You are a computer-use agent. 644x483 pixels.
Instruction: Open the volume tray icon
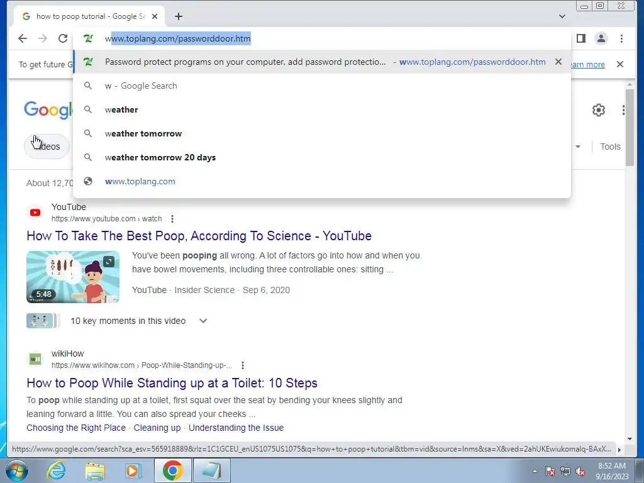tap(580, 471)
